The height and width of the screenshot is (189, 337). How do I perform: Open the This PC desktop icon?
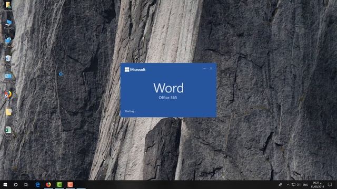pos(8,25)
